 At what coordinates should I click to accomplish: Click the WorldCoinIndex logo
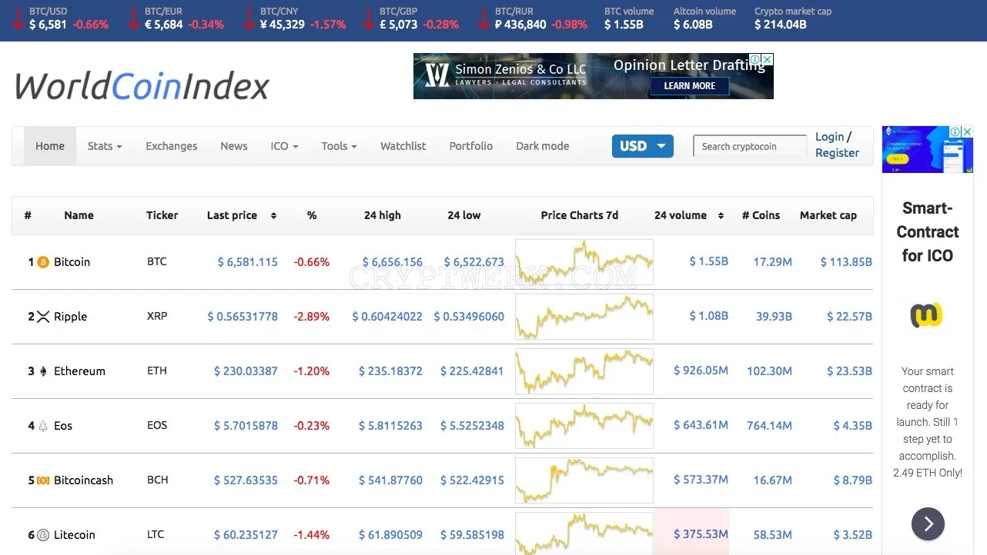142,86
